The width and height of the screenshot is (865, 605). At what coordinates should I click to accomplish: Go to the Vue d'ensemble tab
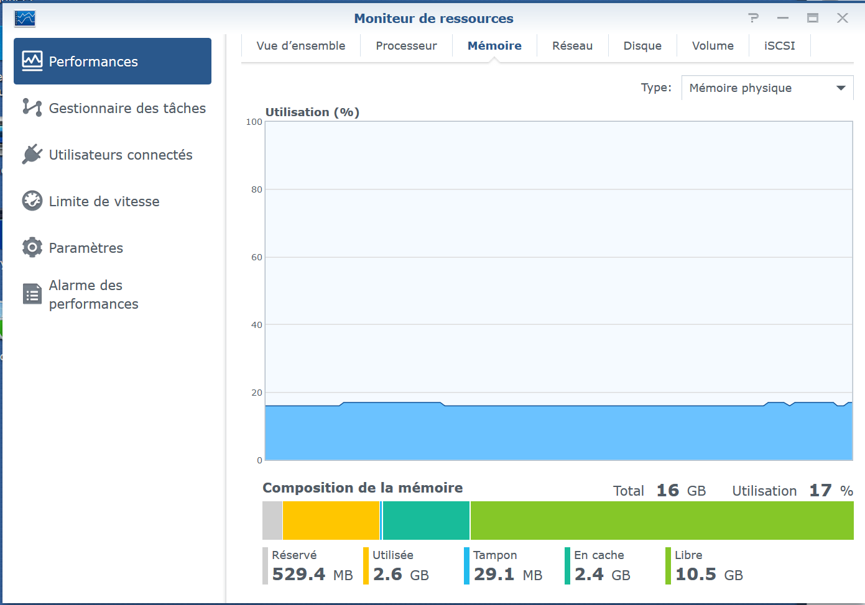click(x=301, y=46)
